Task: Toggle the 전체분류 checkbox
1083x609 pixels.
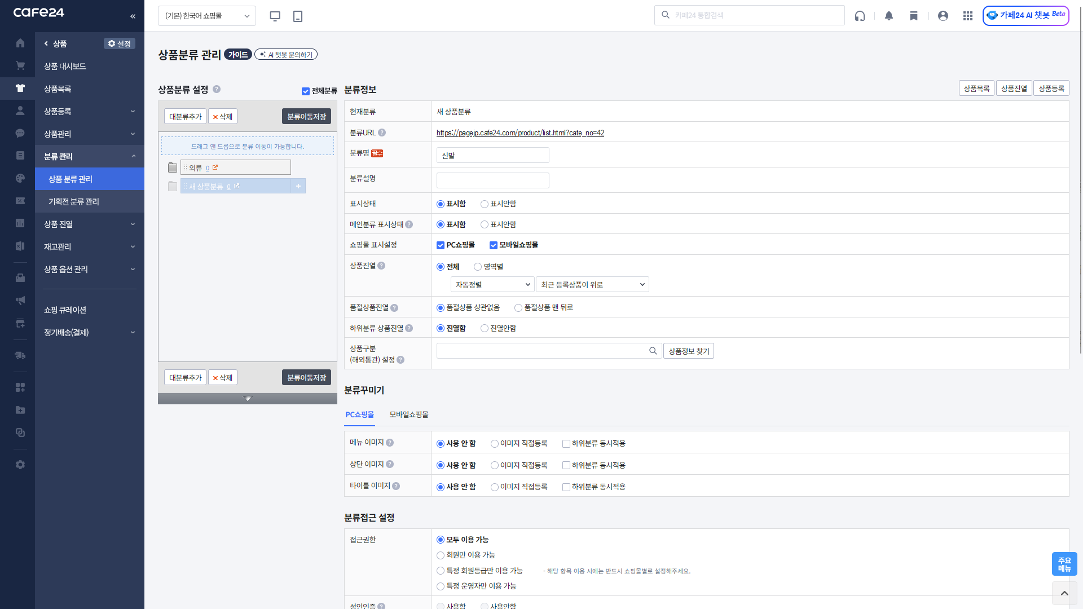Action: pos(306,91)
